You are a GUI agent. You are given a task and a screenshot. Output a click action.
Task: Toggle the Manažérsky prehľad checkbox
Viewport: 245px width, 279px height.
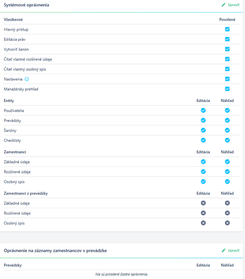(227, 89)
